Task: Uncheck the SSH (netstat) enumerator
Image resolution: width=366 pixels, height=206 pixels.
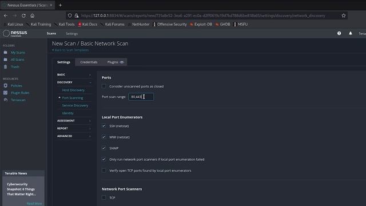Action: [104, 126]
